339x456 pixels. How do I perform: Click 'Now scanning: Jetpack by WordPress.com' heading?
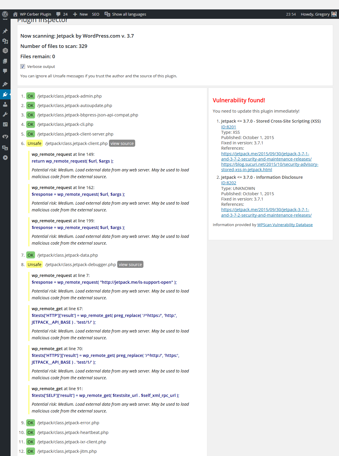pos(77,36)
